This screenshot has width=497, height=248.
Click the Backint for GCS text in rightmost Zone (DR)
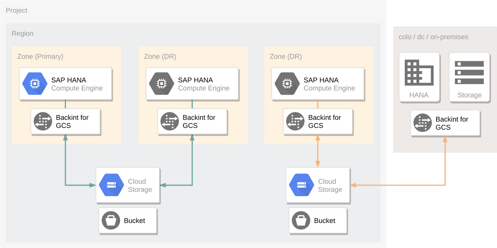[325, 121]
